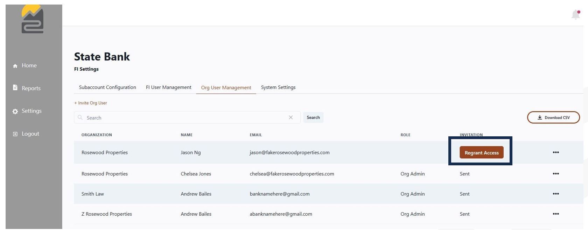The image size is (588, 230).
Task: Select the Org User Management tab
Action: pyautogui.click(x=226, y=87)
